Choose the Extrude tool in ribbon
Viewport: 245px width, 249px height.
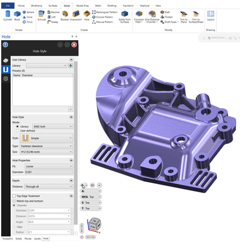[42, 15]
